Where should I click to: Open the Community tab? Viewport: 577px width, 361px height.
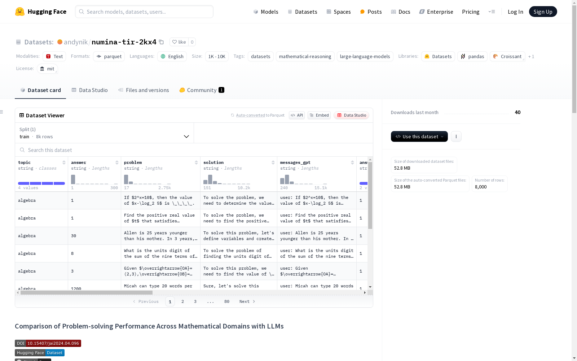pyautogui.click(x=202, y=90)
